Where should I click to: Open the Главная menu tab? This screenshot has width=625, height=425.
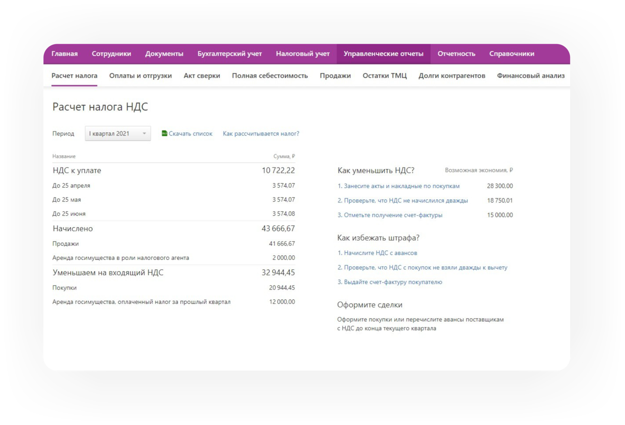tap(64, 54)
